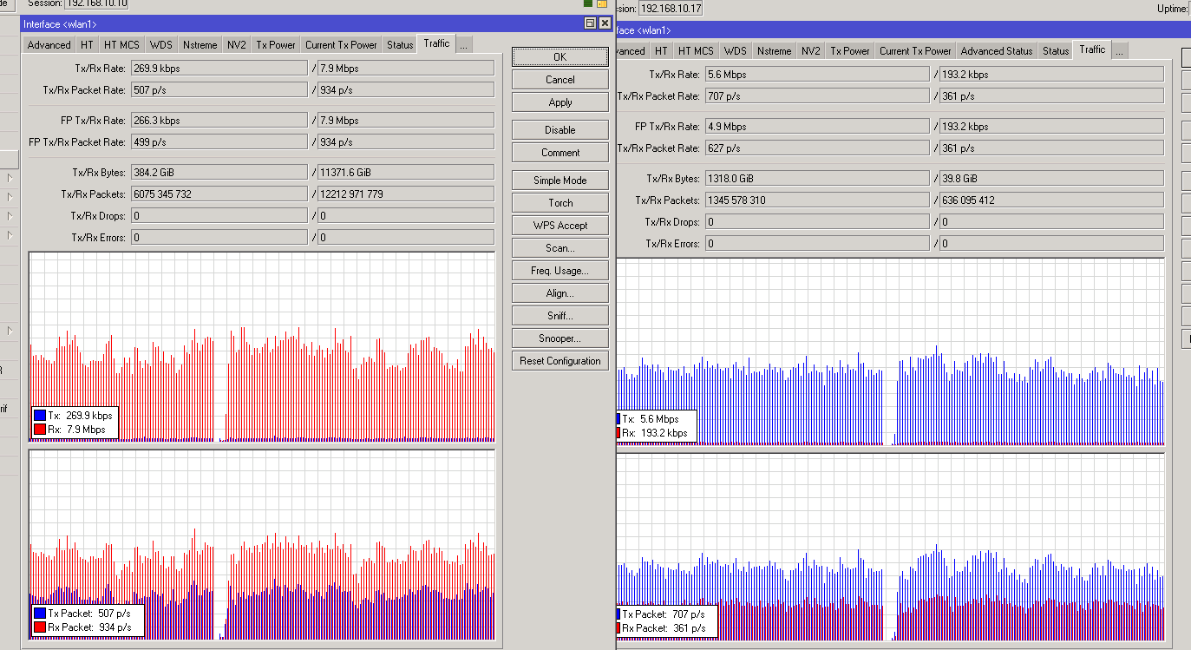The height and width of the screenshot is (650, 1191).
Task: Click the WPS Accept button
Action: (560, 226)
